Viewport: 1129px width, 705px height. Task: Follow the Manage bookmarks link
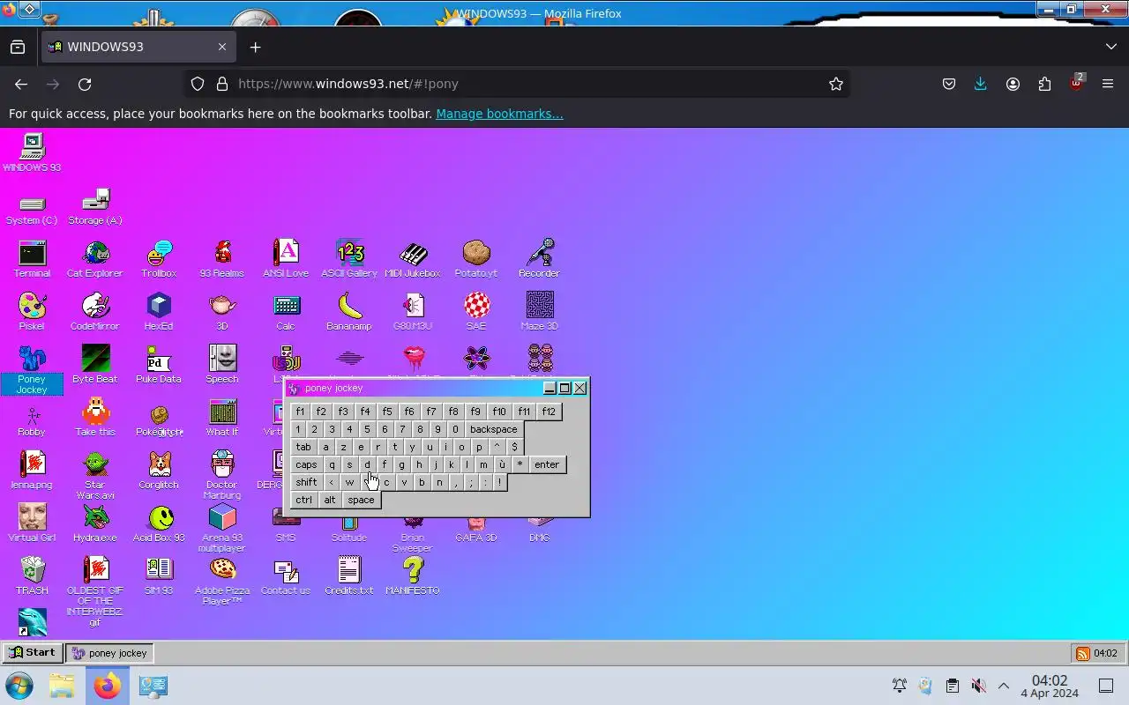coord(499,114)
